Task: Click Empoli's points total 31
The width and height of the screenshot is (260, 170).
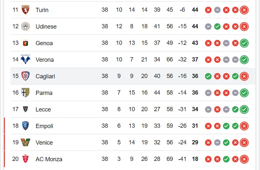Action: (195, 126)
